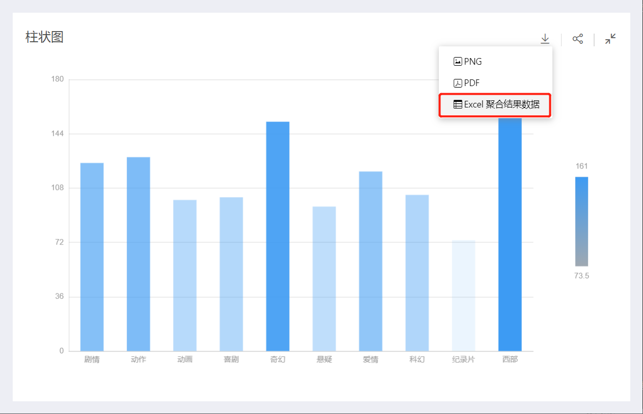Click the y-axis value 0
This screenshot has height=414, width=643.
point(62,351)
